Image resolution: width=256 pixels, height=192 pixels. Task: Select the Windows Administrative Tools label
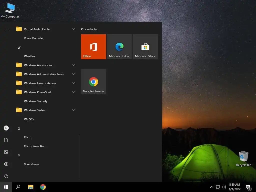coord(44,74)
